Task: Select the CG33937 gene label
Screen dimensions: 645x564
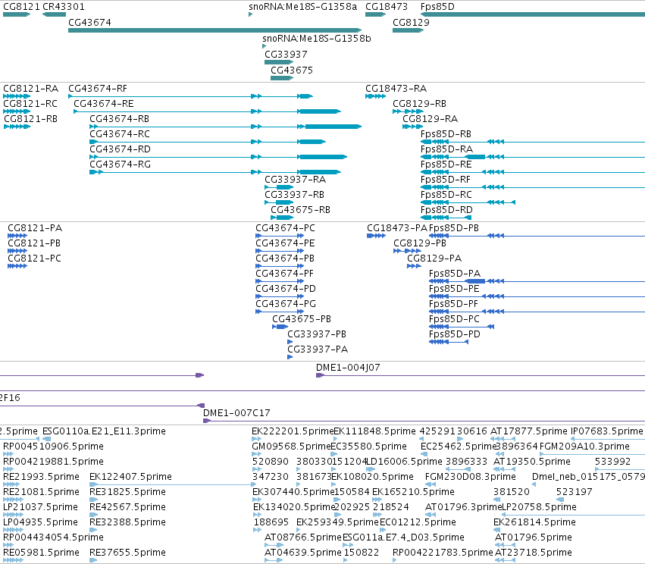Action: 286,55
